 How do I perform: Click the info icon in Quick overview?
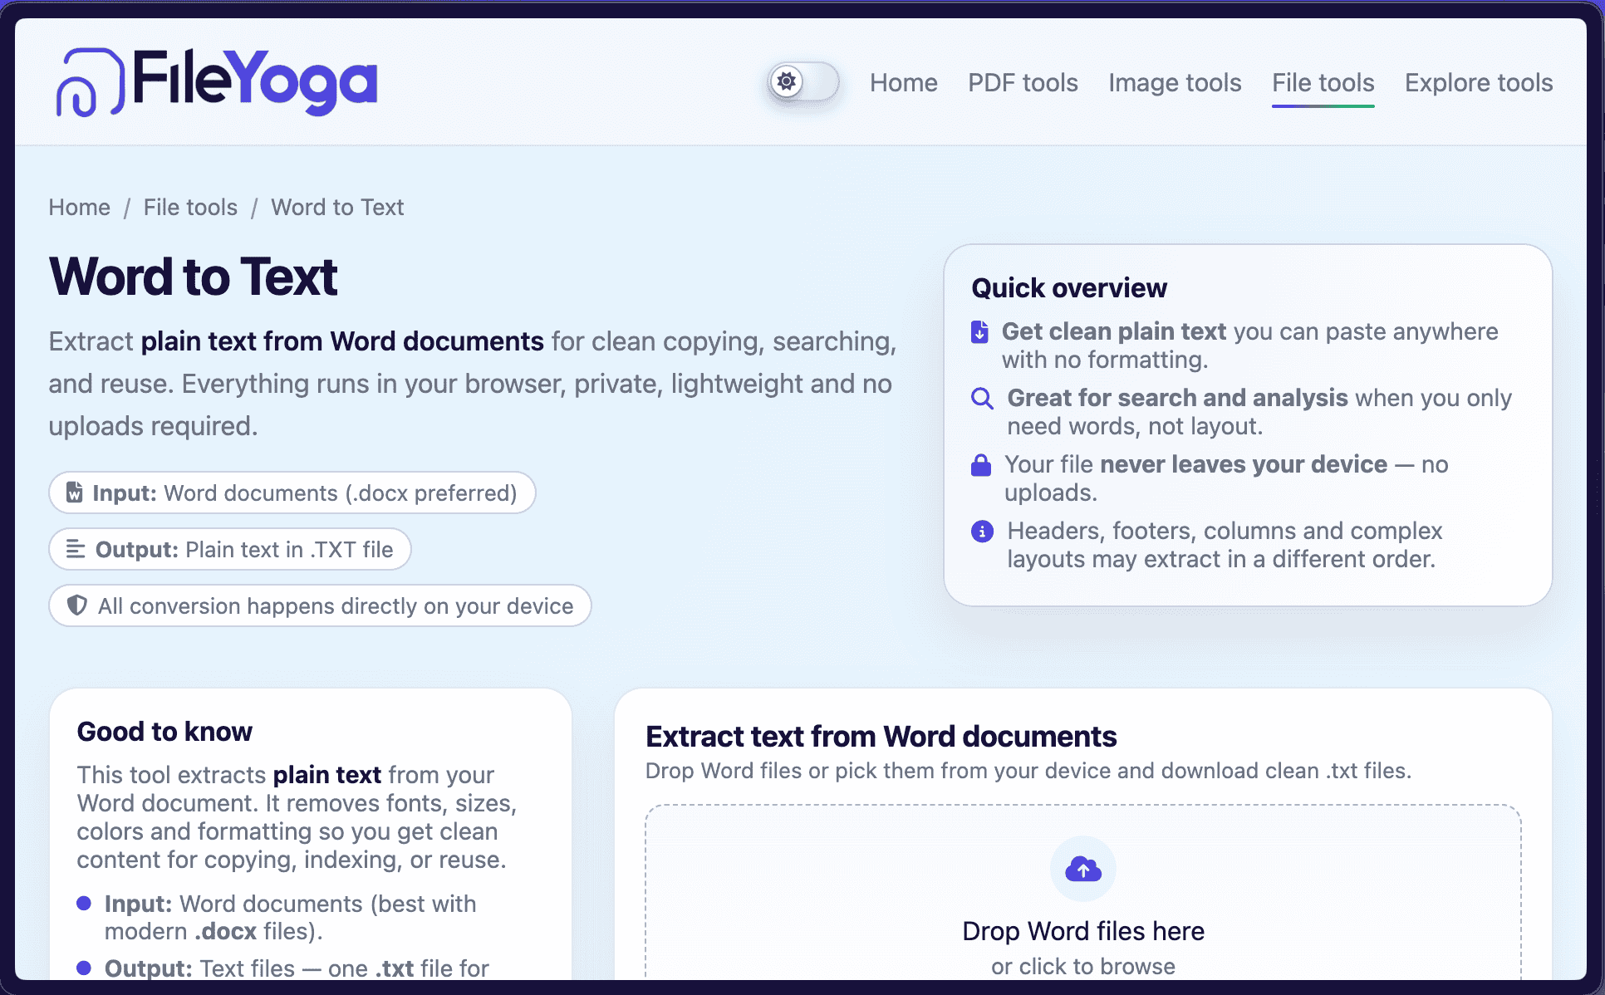(x=982, y=531)
